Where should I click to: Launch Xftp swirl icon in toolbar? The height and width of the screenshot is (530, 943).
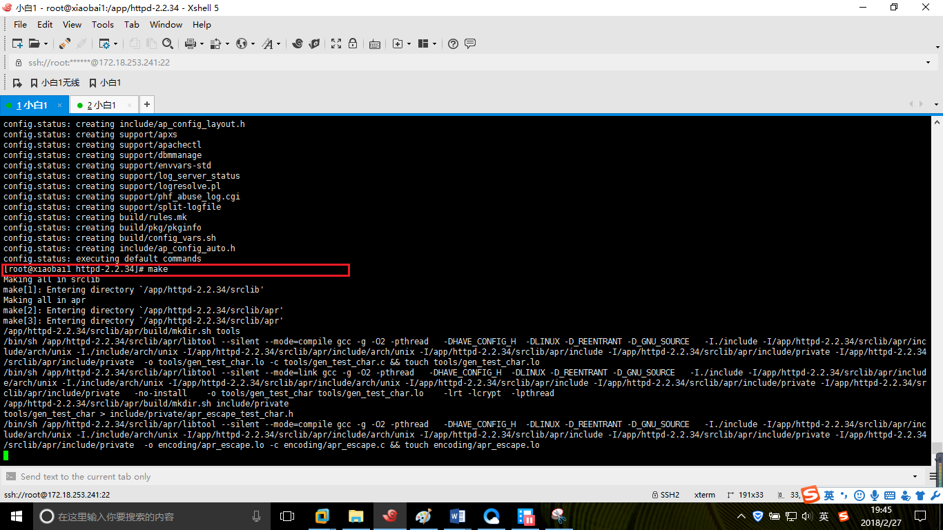[x=298, y=43]
